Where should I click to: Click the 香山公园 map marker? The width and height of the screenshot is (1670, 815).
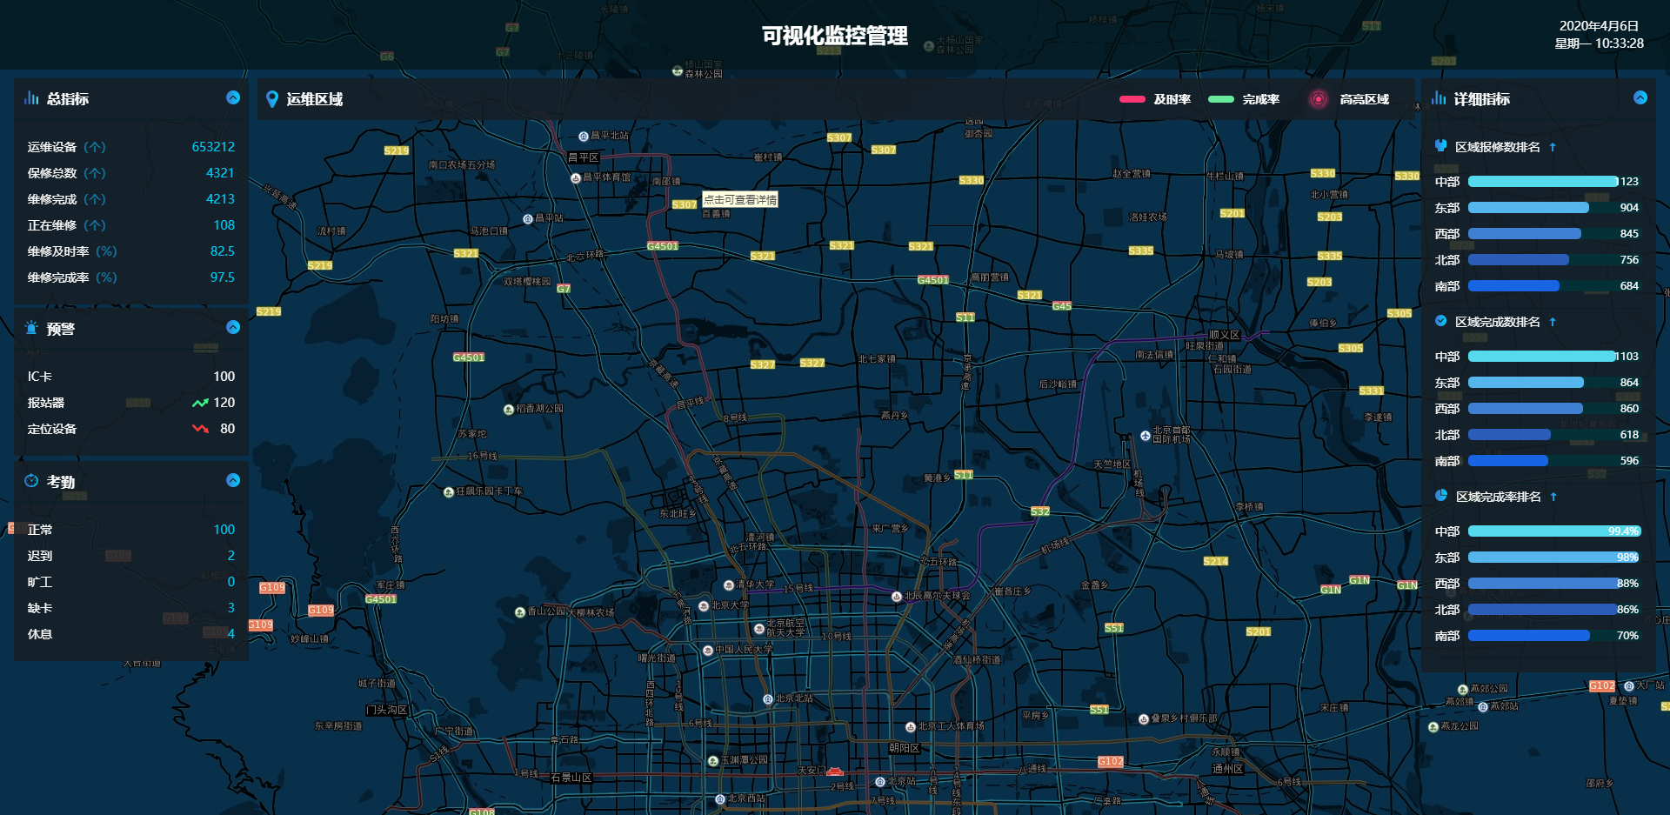pyautogui.click(x=520, y=612)
